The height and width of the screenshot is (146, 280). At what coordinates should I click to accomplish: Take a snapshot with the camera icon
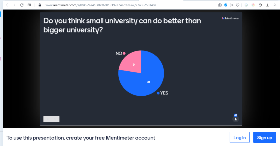(x=220, y=5)
